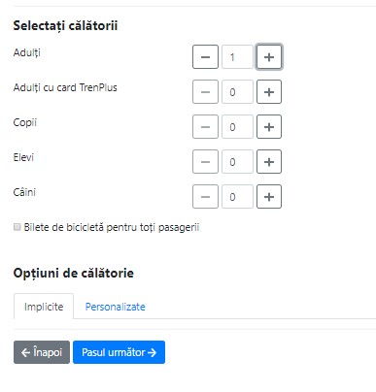The height and width of the screenshot is (392, 376).
Task: Select the Implicite tab
Action: coord(44,307)
